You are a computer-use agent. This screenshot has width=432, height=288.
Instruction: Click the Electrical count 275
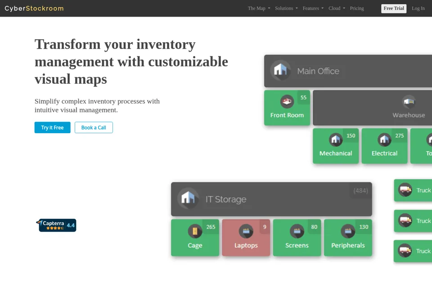pyautogui.click(x=400, y=135)
